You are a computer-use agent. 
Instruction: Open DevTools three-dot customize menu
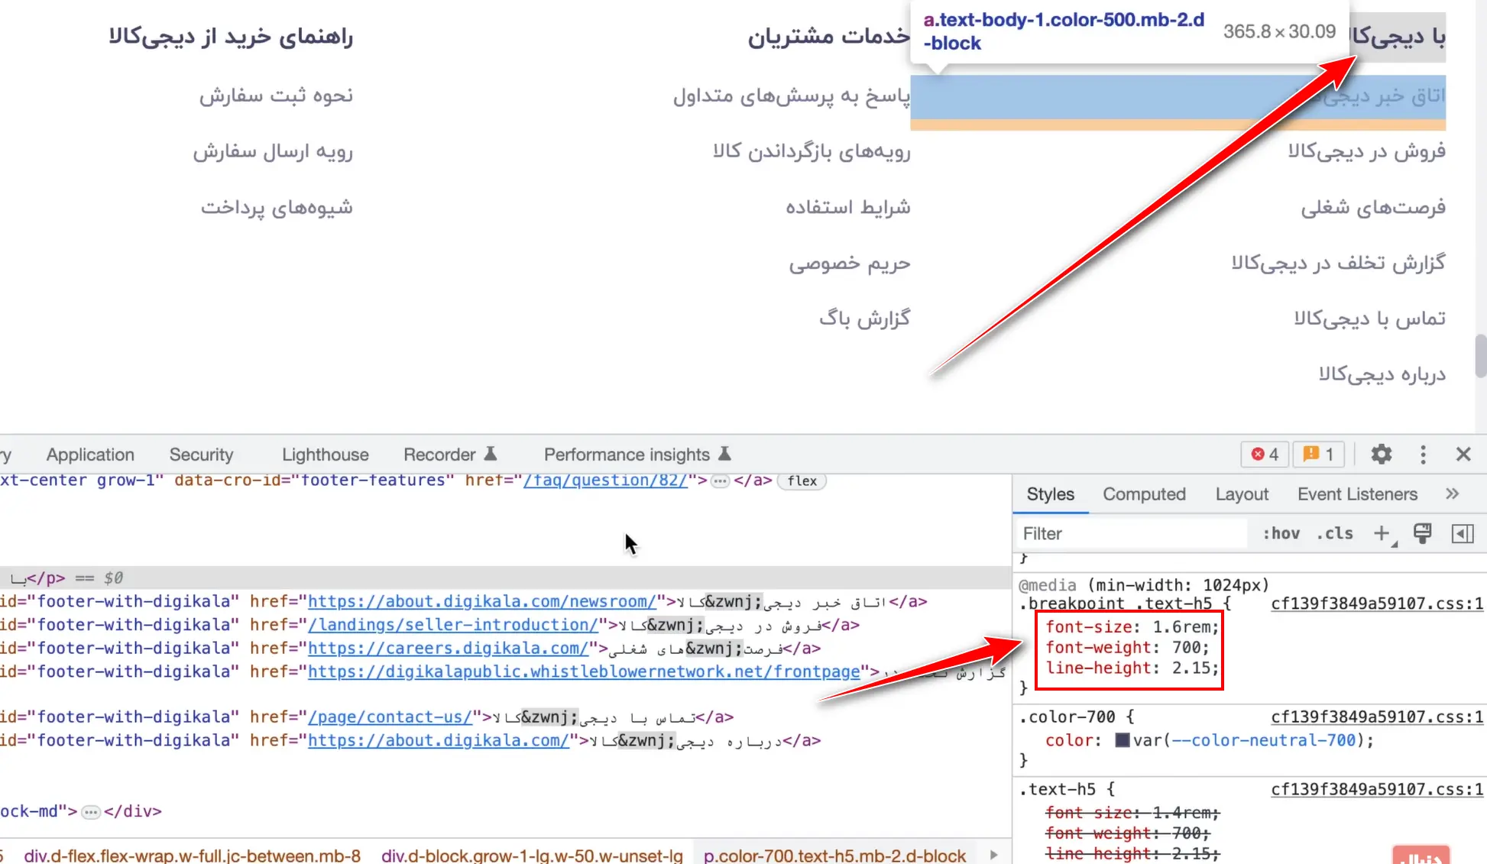pyautogui.click(x=1423, y=455)
